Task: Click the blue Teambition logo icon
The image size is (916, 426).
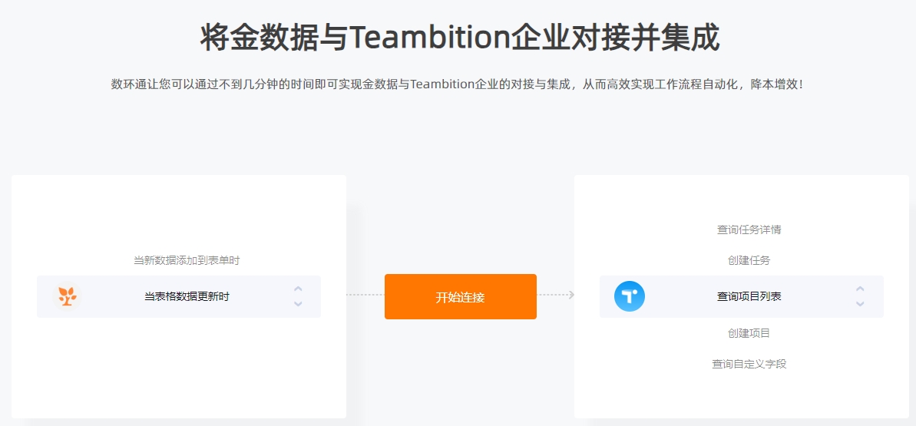Action: [629, 296]
